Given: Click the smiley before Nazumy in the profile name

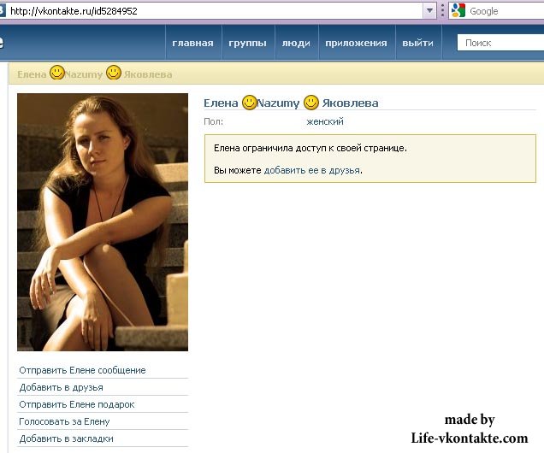Looking at the screenshot, I should (x=249, y=103).
